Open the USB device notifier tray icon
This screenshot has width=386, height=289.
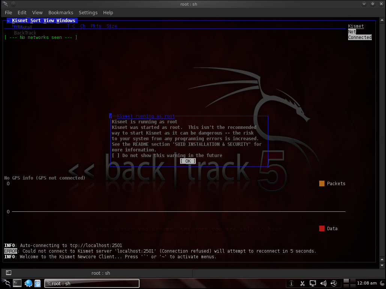(x=334, y=283)
